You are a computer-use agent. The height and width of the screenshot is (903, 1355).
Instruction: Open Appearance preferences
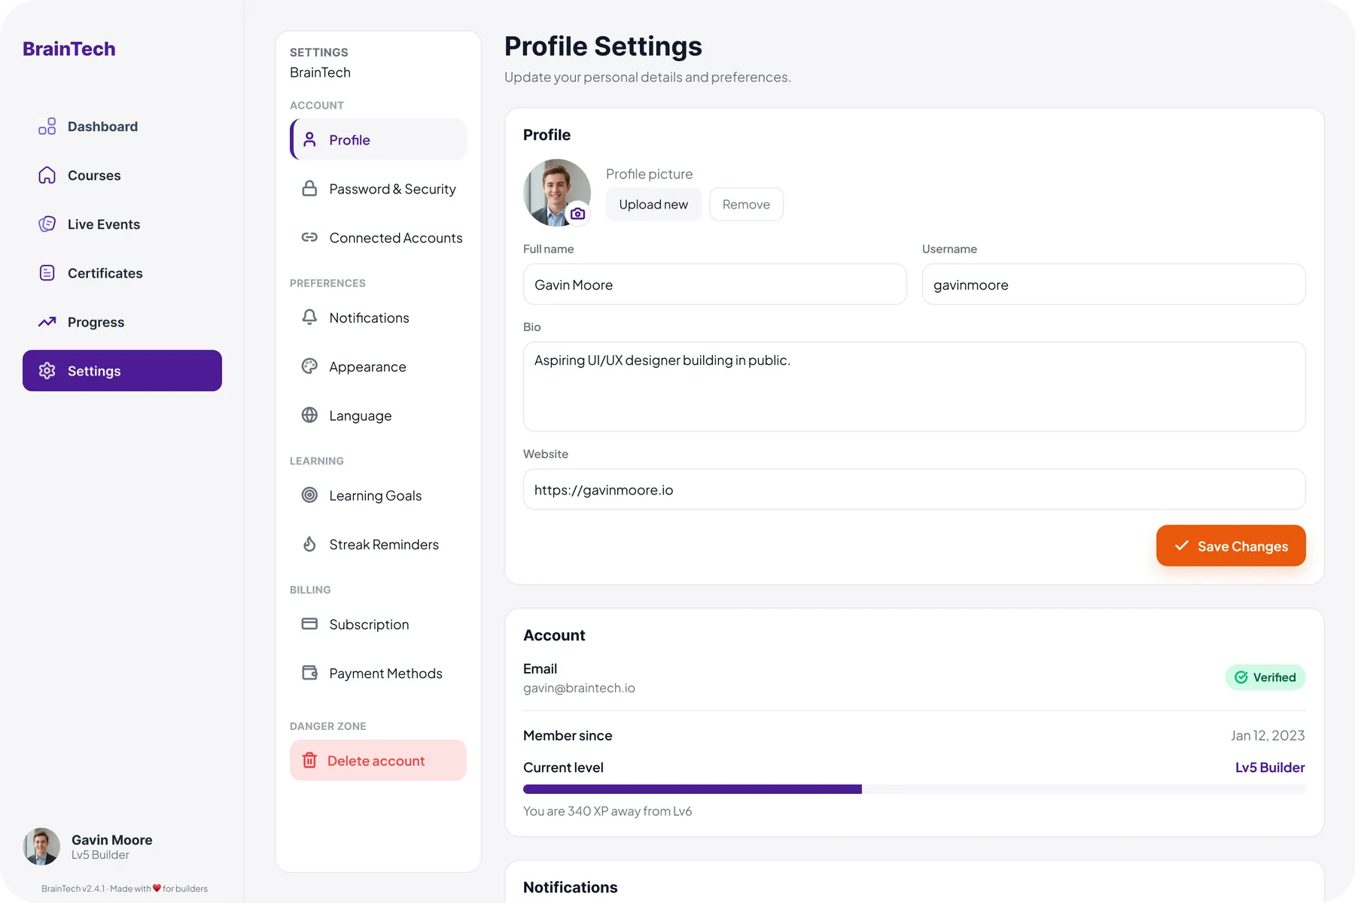(378, 366)
